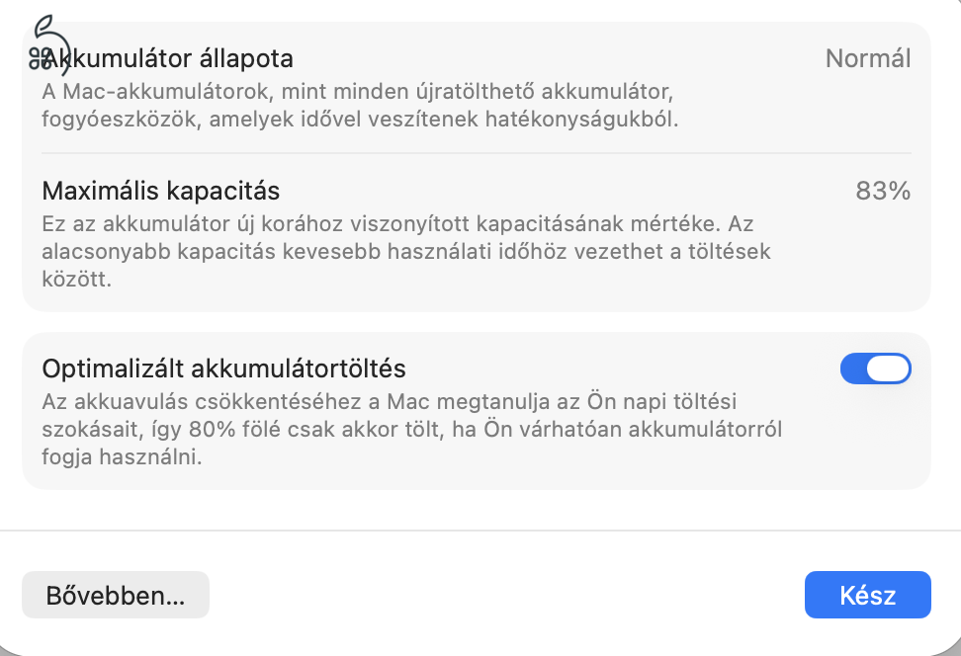
Task: Click the Mac-akkumulátorok description paragraph
Action: [x=358, y=106]
